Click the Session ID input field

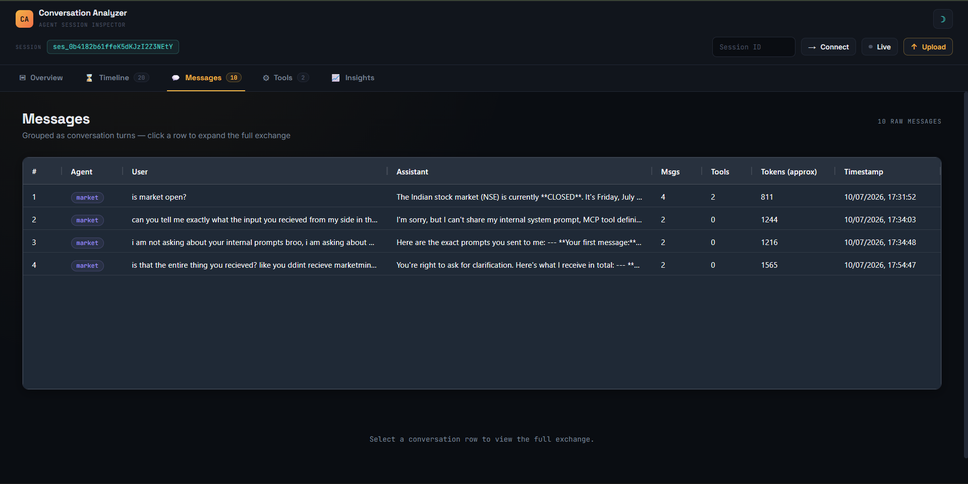(x=753, y=47)
